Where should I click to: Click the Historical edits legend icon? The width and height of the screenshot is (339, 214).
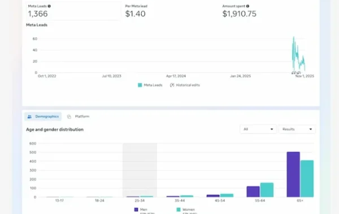click(x=172, y=85)
